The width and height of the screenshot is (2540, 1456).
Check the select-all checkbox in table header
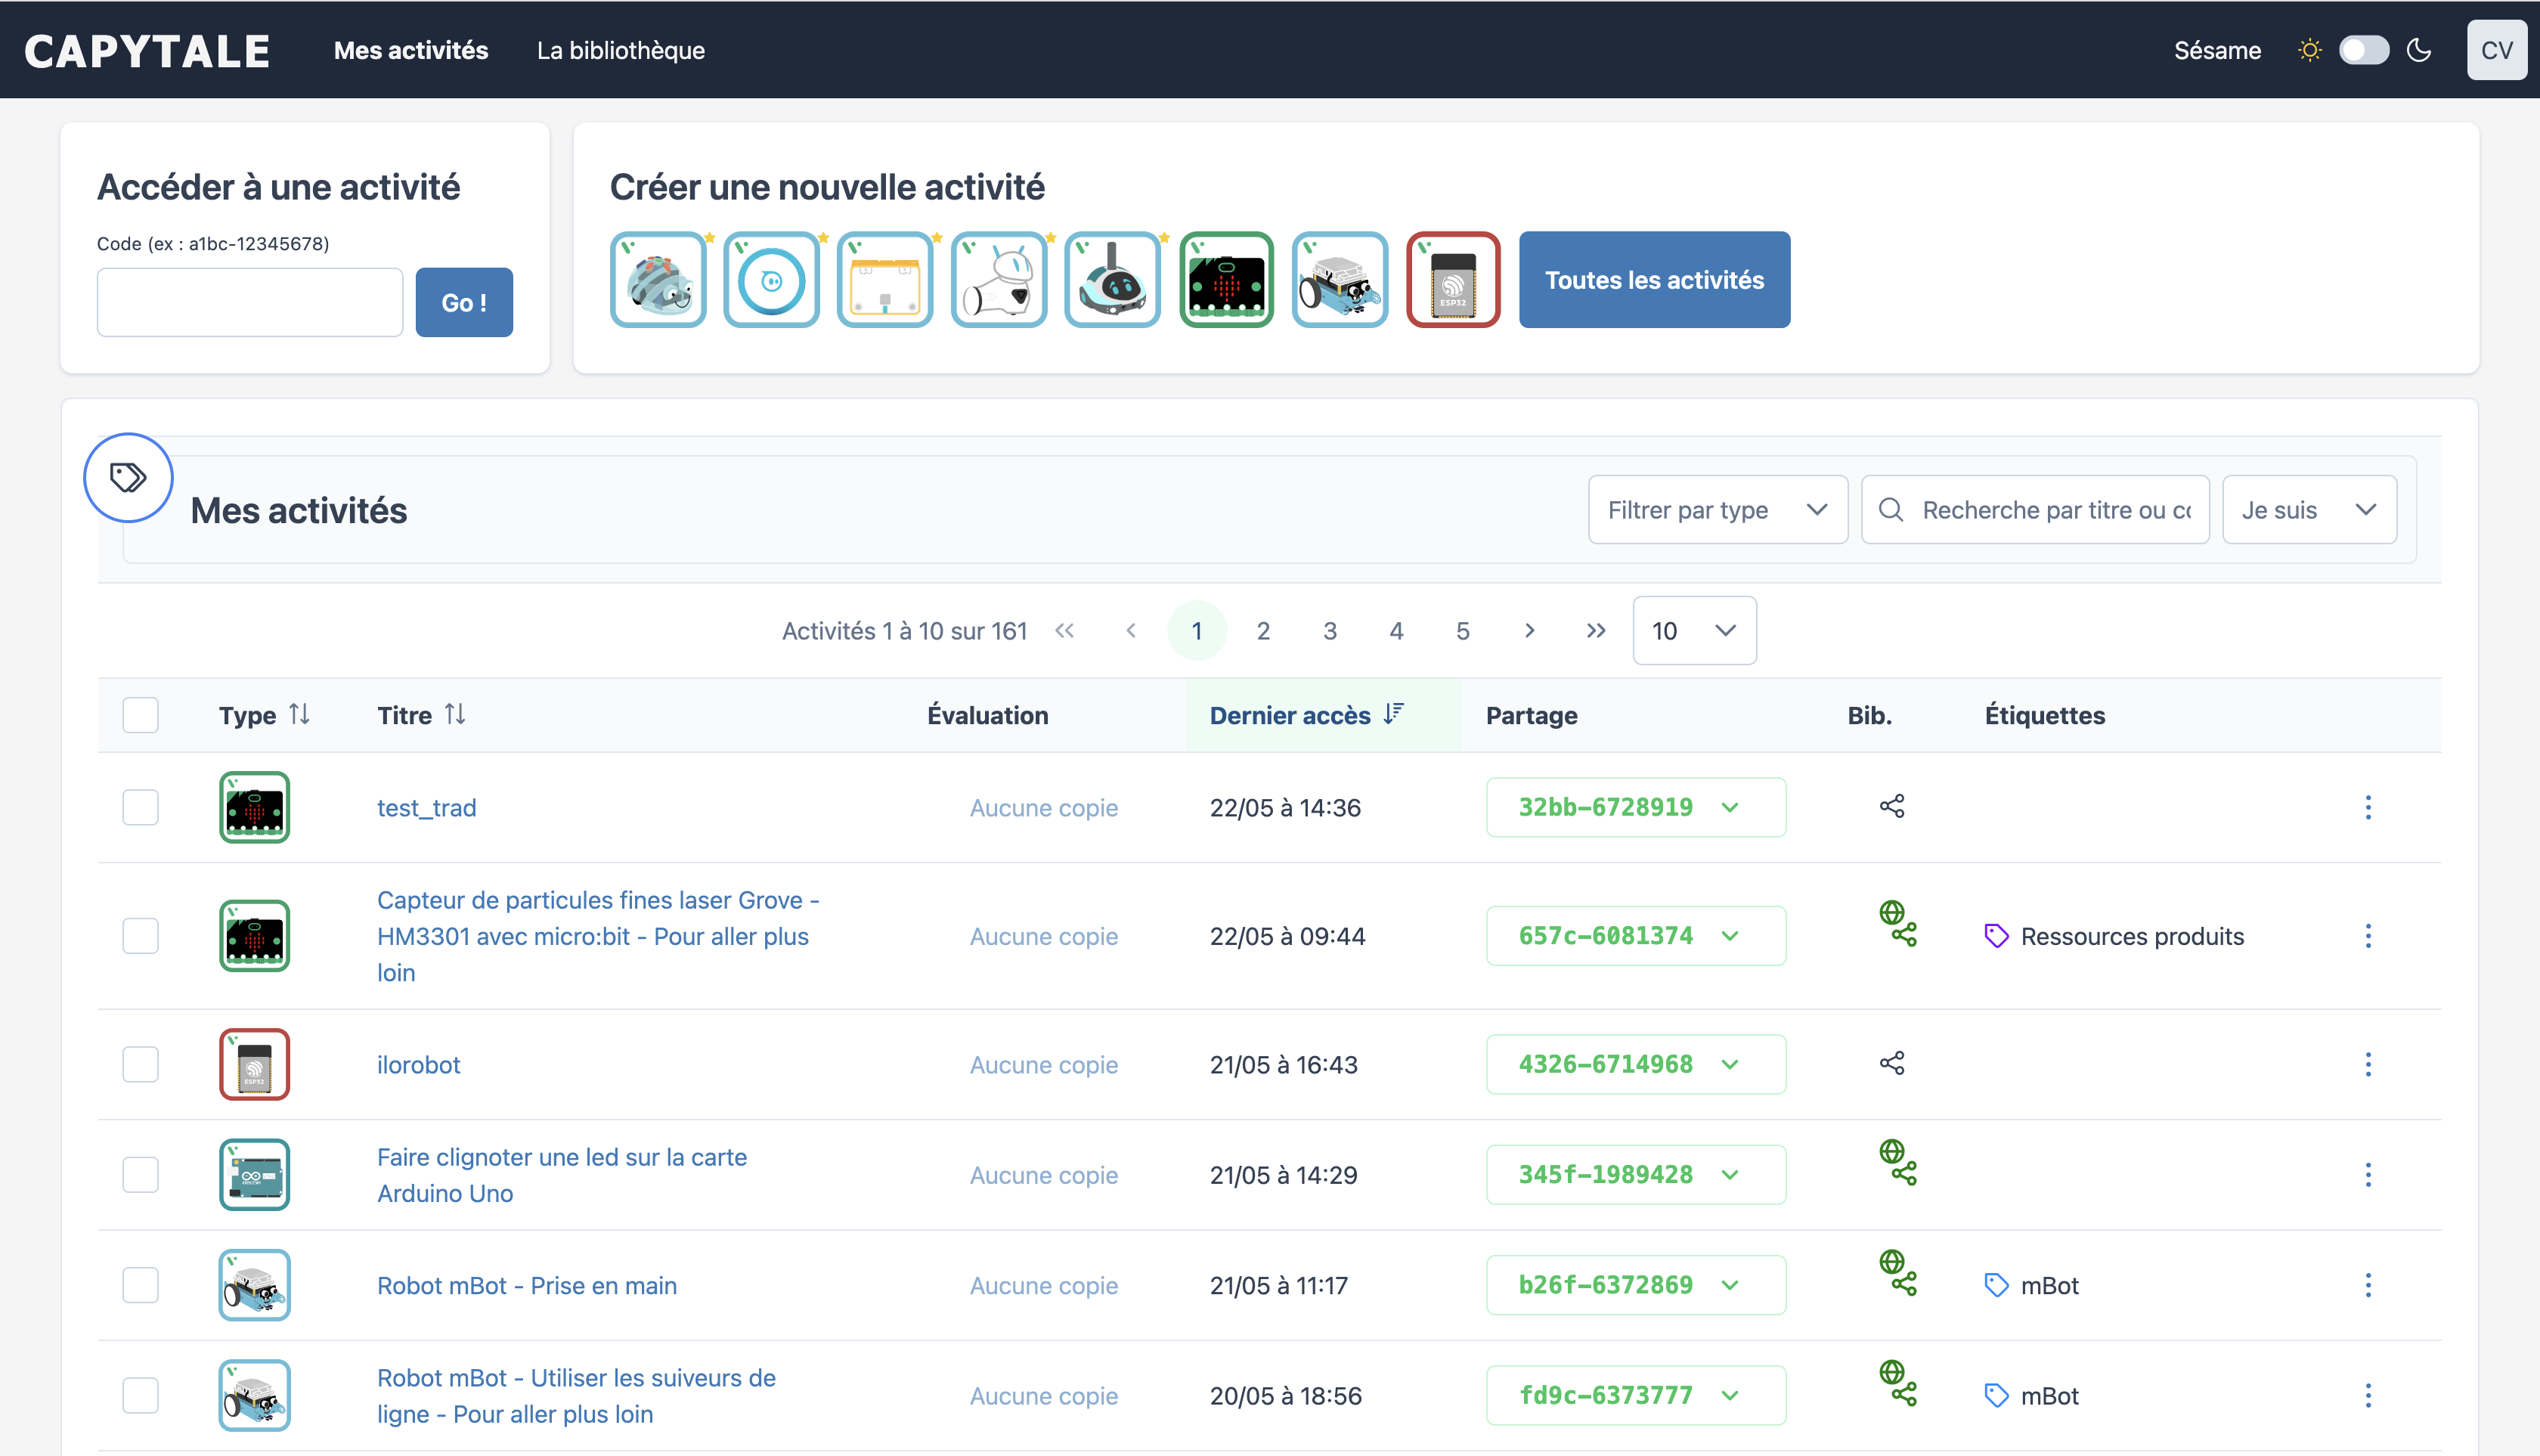pyautogui.click(x=140, y=715)
